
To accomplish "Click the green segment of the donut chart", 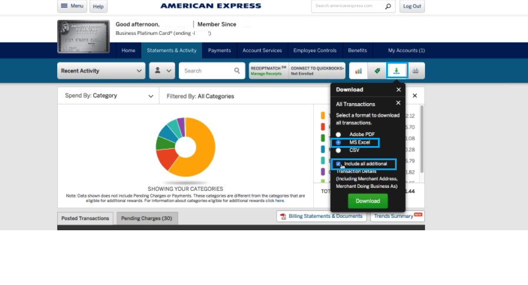I will [x=164, y=143].
